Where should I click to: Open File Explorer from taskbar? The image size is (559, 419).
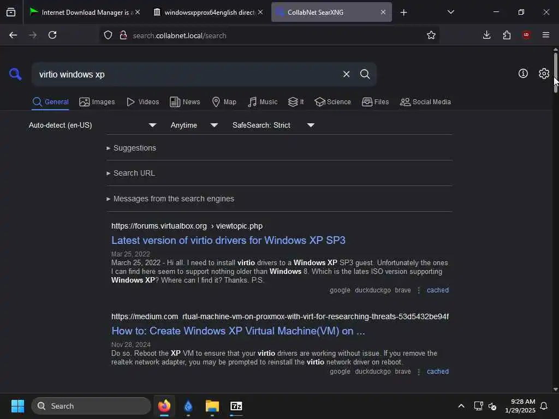coord(212,406)
